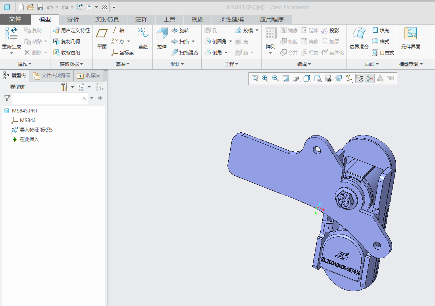435x306 pixels.
Task: Open the 元件界面 (Component Interface) tool
Action: pyautogui.click(x=410, y=38)
